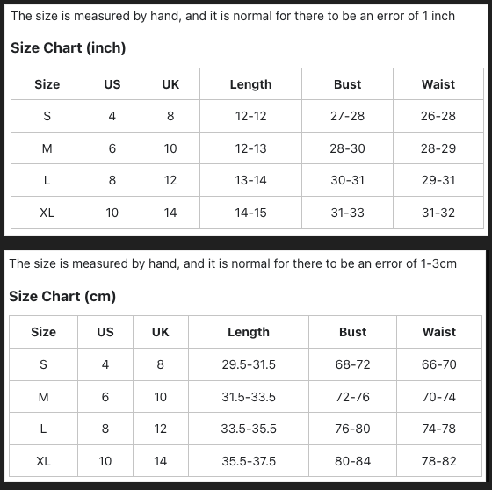Click the 1 inch error note text
The width and height of the screenshot is (492, 490).
233,16
